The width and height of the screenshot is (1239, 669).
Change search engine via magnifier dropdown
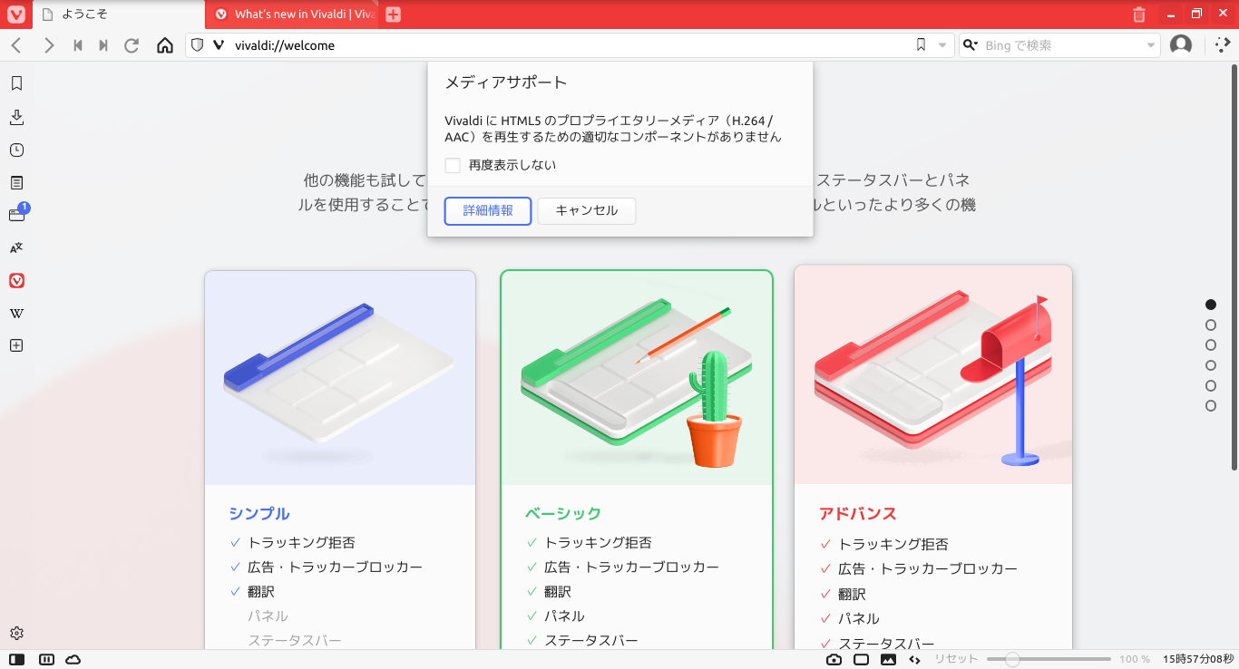coord(970,45)
